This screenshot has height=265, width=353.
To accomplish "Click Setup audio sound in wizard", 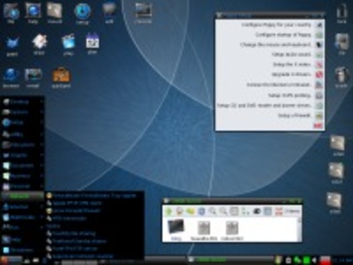I will pos(291,55).
